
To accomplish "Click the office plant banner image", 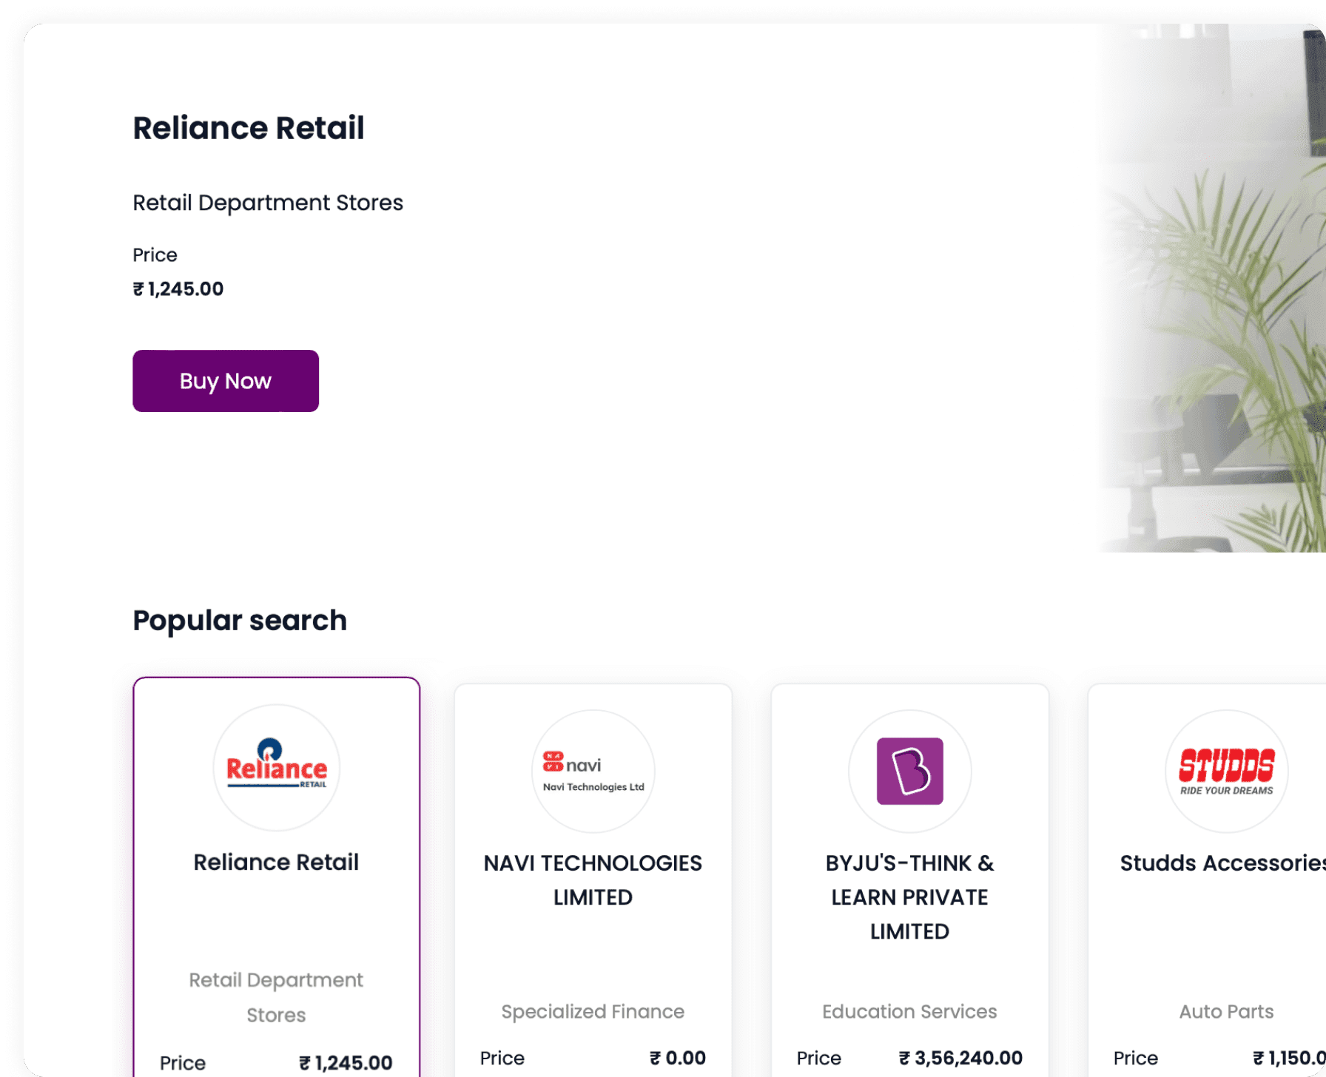I will click(x=1214, y=296).
